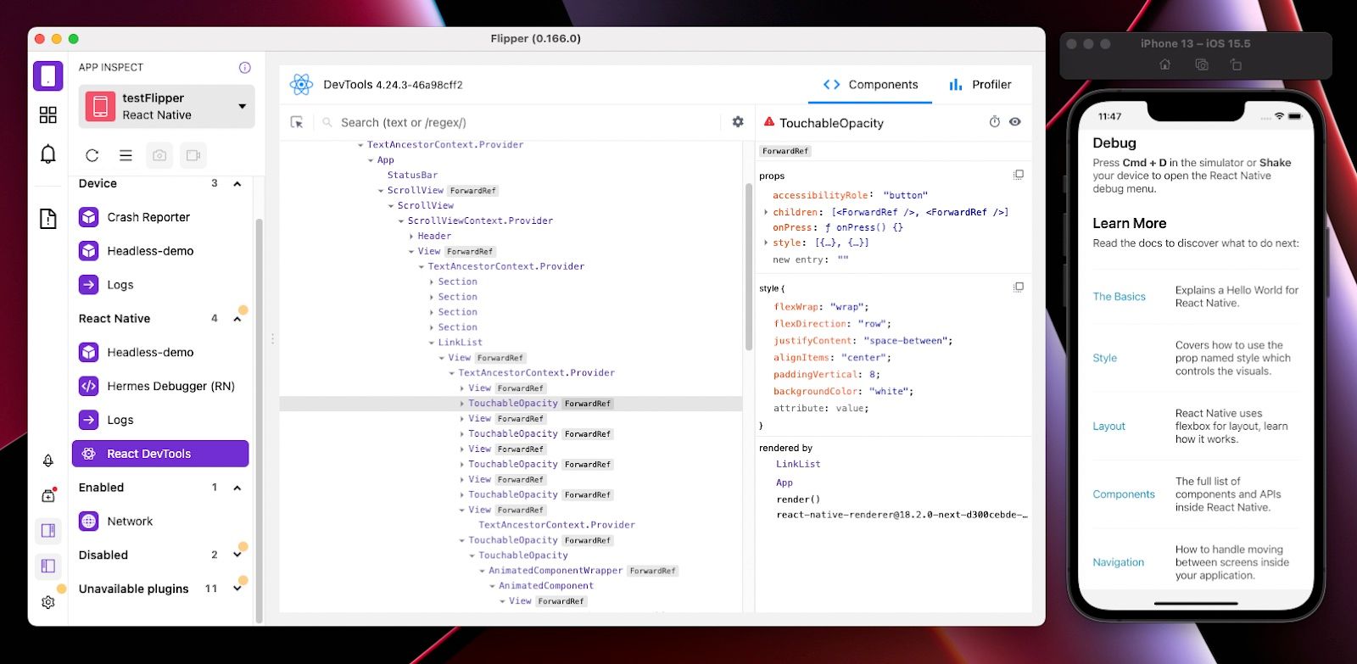Viewport: 1357px width, 664px height.
Task: Click the onPress function value
Action: pyautogui.click(x=863, y=228)
